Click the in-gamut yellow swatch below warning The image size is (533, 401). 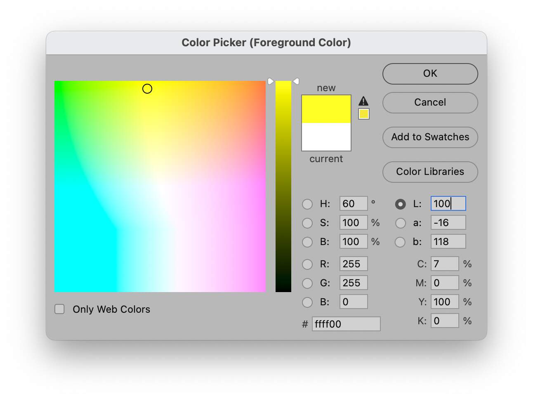(x=363, y=114)
